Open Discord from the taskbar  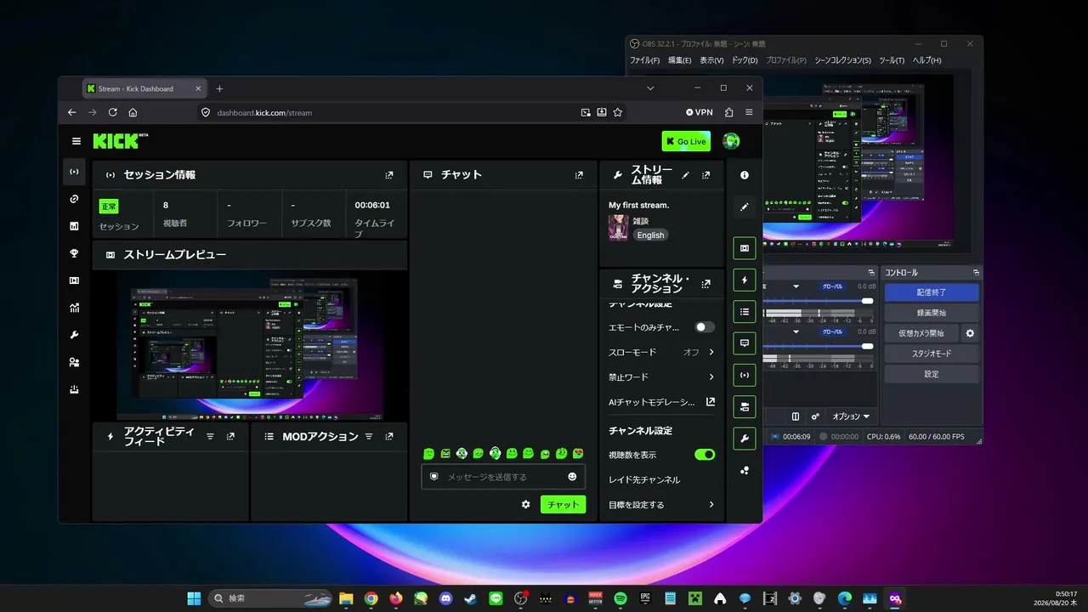click(x=445, y=598)
